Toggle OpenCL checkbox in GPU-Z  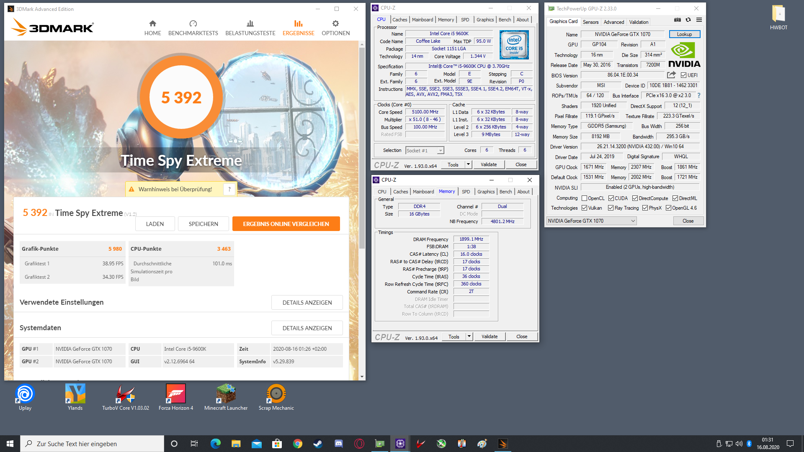[584, 198]
